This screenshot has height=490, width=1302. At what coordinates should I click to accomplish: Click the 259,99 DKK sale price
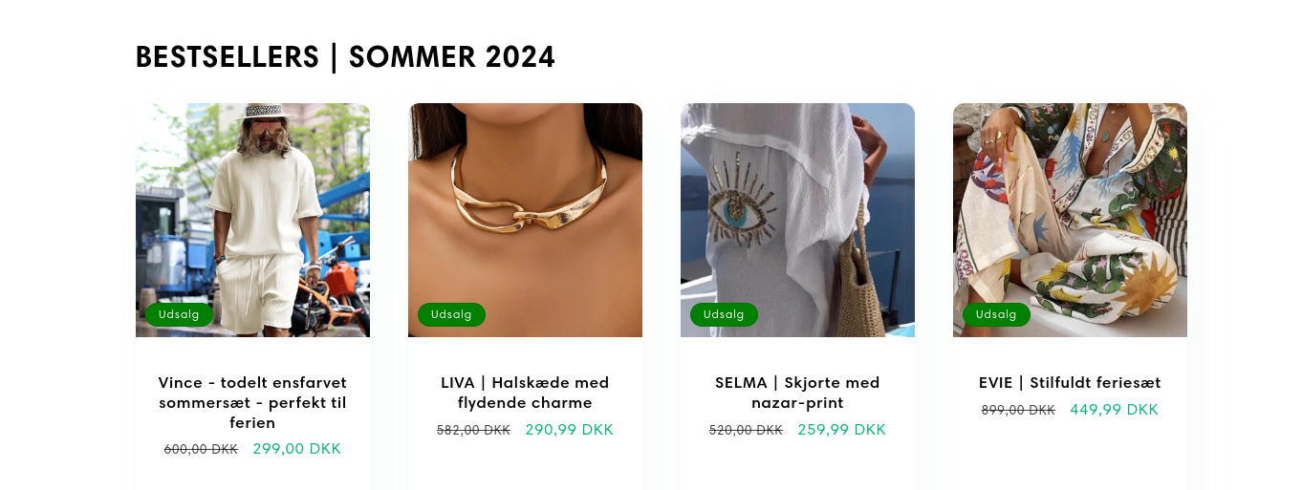click(842, 430)
